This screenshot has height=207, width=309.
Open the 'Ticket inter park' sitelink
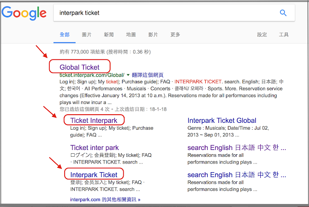pyautogui.click(x=95, y=148)
